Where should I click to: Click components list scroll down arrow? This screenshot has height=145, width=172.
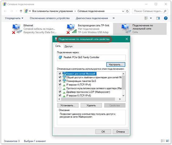tap(123, 96)
